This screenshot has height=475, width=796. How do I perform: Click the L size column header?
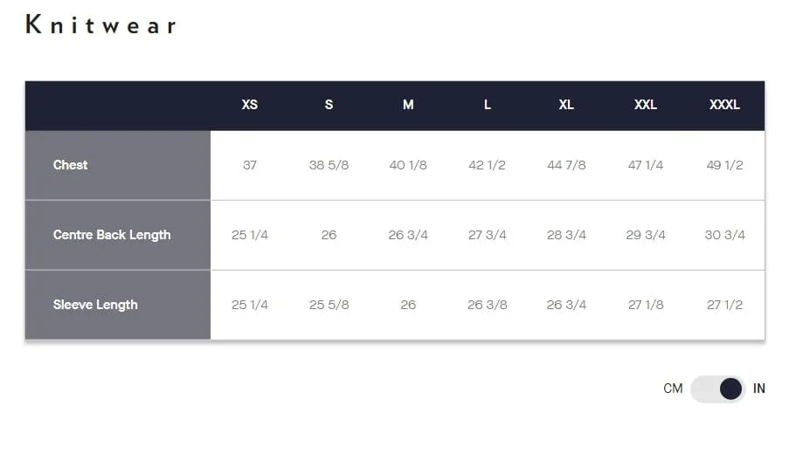point(488,105)
